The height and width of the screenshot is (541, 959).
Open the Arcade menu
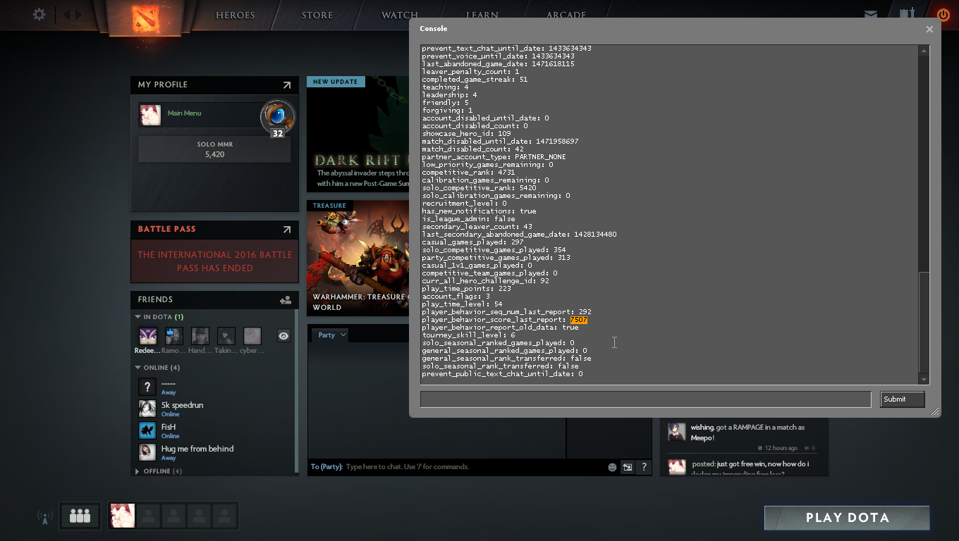[x=566, y=15]
